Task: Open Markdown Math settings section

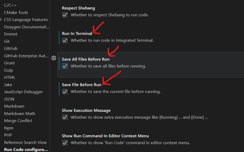Action: point(20,113)
